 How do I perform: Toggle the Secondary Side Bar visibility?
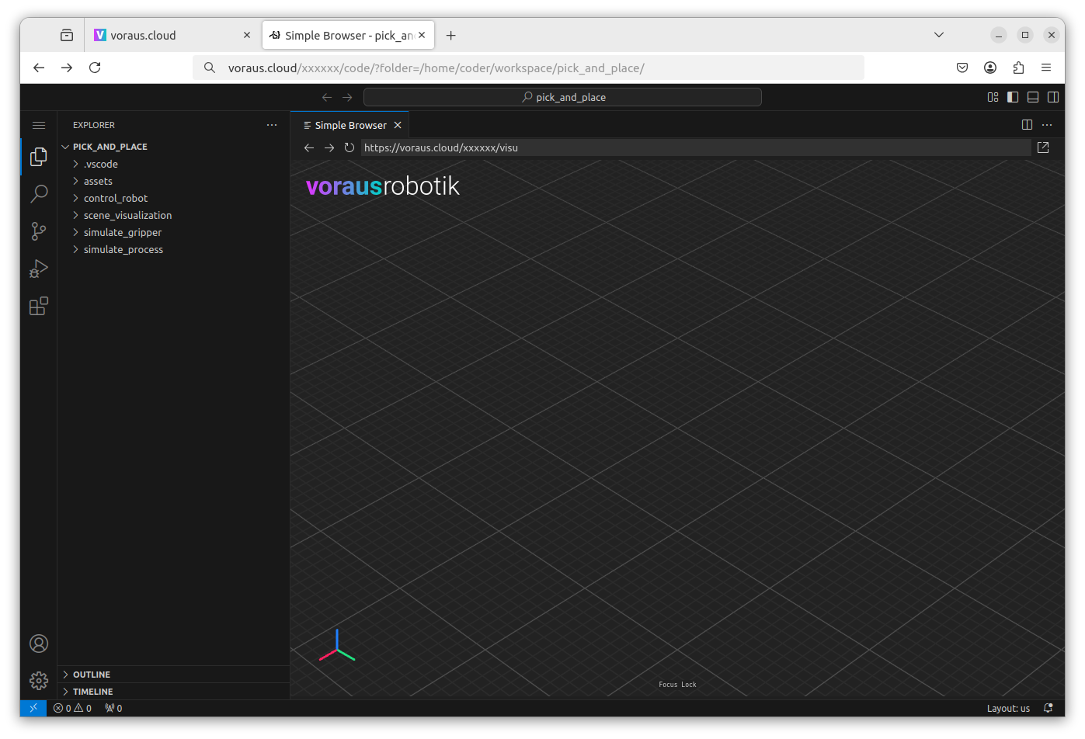[x=1053, y=97]
